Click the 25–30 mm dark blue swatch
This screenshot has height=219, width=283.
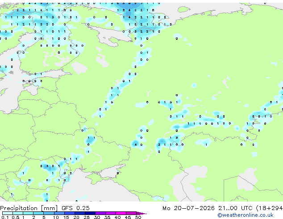(90, 213)
